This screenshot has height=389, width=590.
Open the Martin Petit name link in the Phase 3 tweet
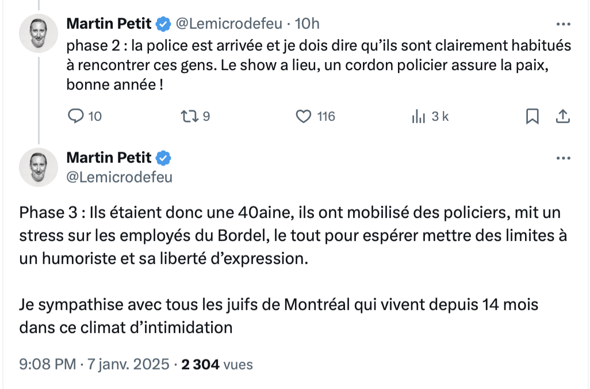[109, 158]
